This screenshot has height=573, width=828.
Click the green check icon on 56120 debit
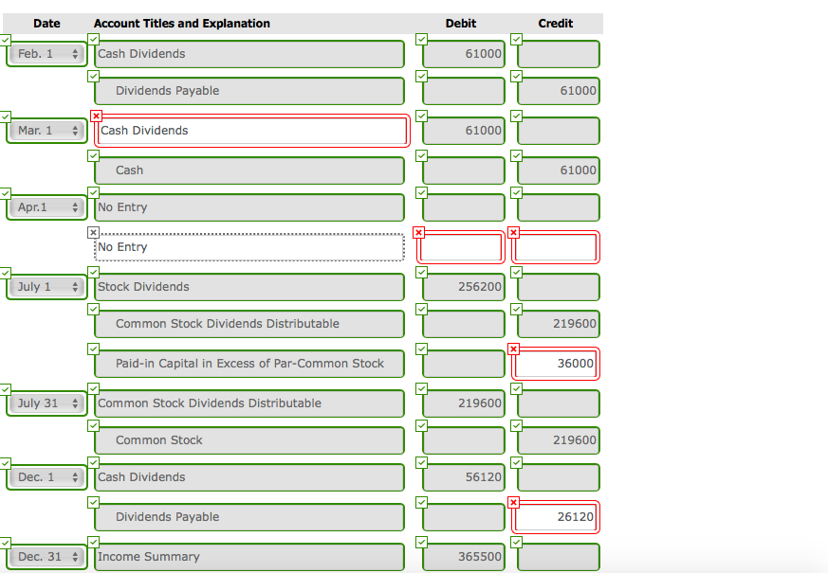click(421, 463)
